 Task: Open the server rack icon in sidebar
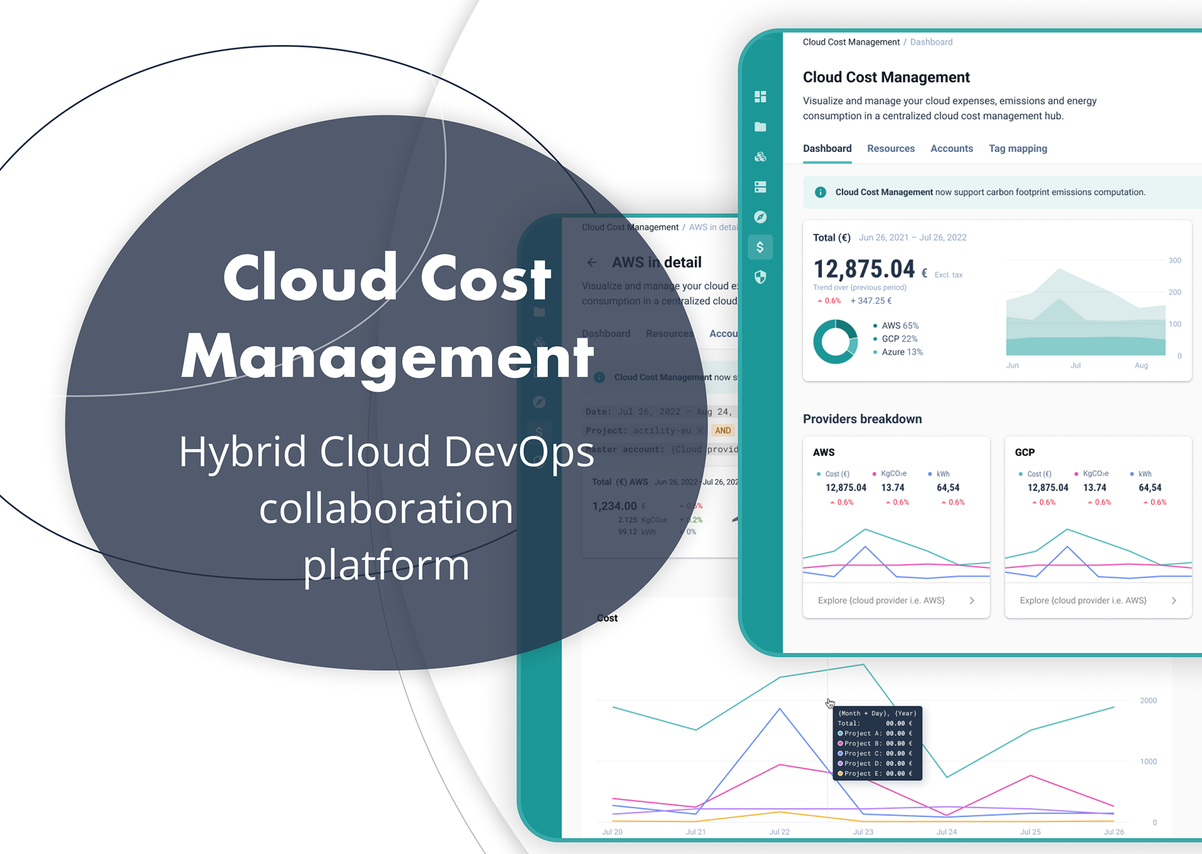coord(760,187)
